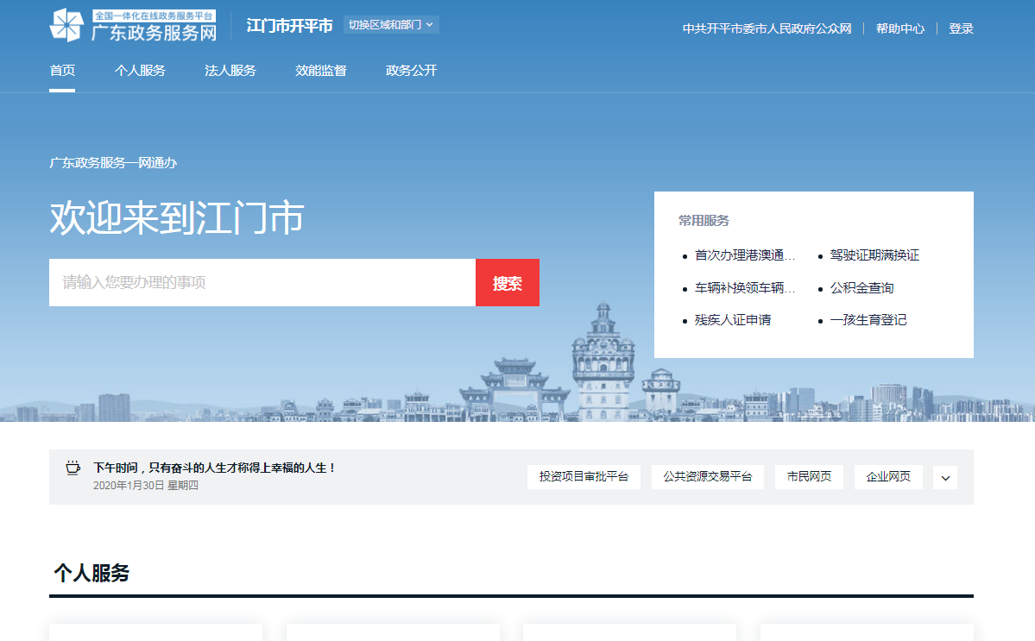Viewport: 1035px width, 641px height.
Task: Click the 广东政务服务网 logo icon
Action: pyautogui.click(x=66, y=26)
